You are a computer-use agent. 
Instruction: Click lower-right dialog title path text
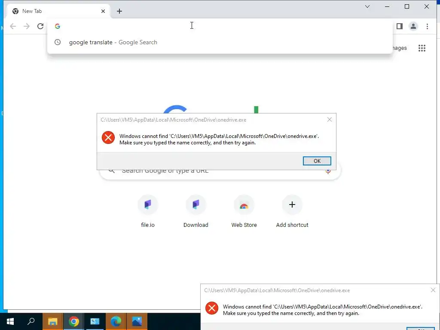pos(277,290)
